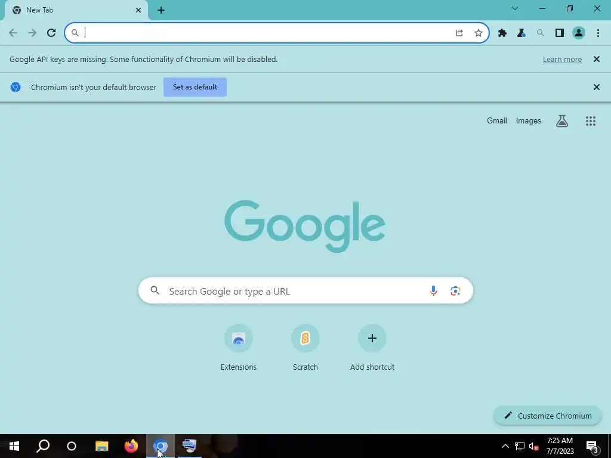The image size is (611, 458).
Task: Show hidden system tray icons
Action: point(505,446)
